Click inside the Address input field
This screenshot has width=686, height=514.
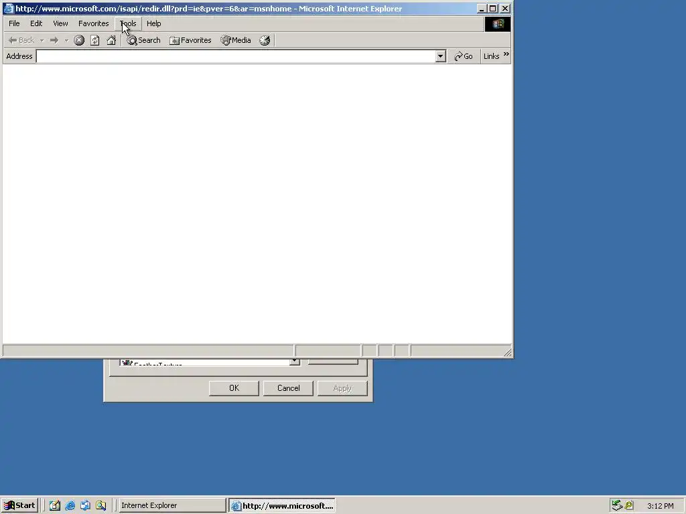(236, 56)
